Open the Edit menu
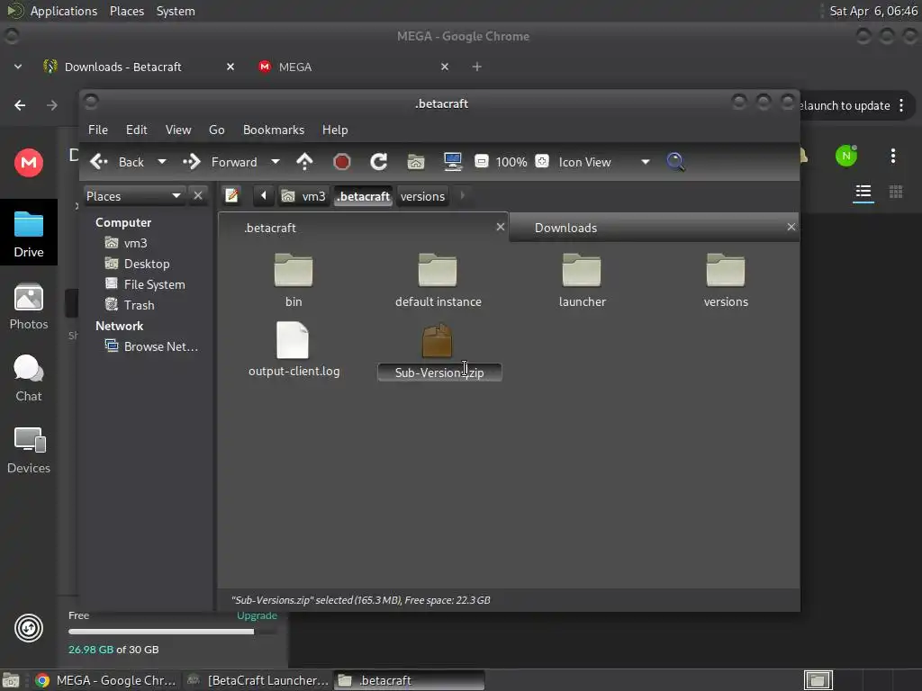This screenshot has height=691, width=922. 137,130
